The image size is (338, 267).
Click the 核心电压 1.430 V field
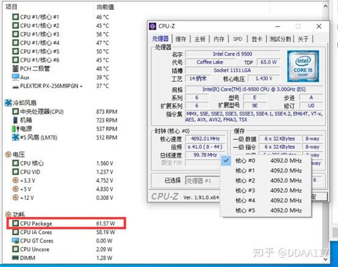click(264, 79)
